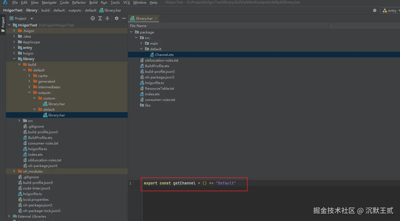Open the Code menu
Screen dimensions: 400x221
(64, 3)
